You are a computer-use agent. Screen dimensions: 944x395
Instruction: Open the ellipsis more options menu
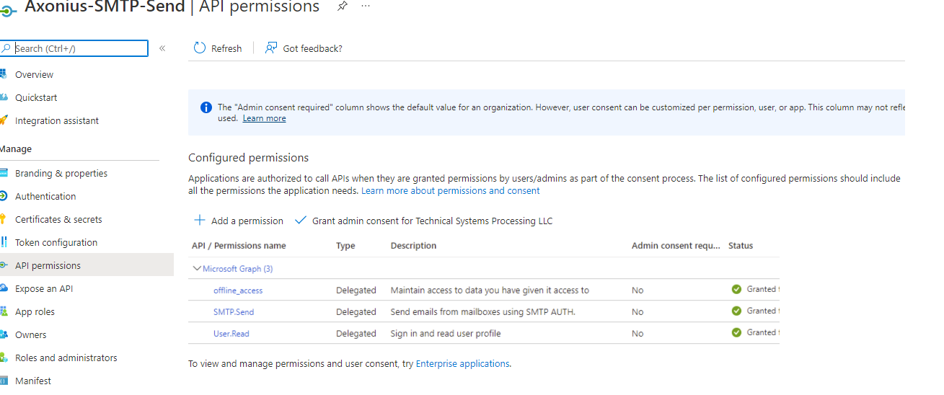pos(366,6)
